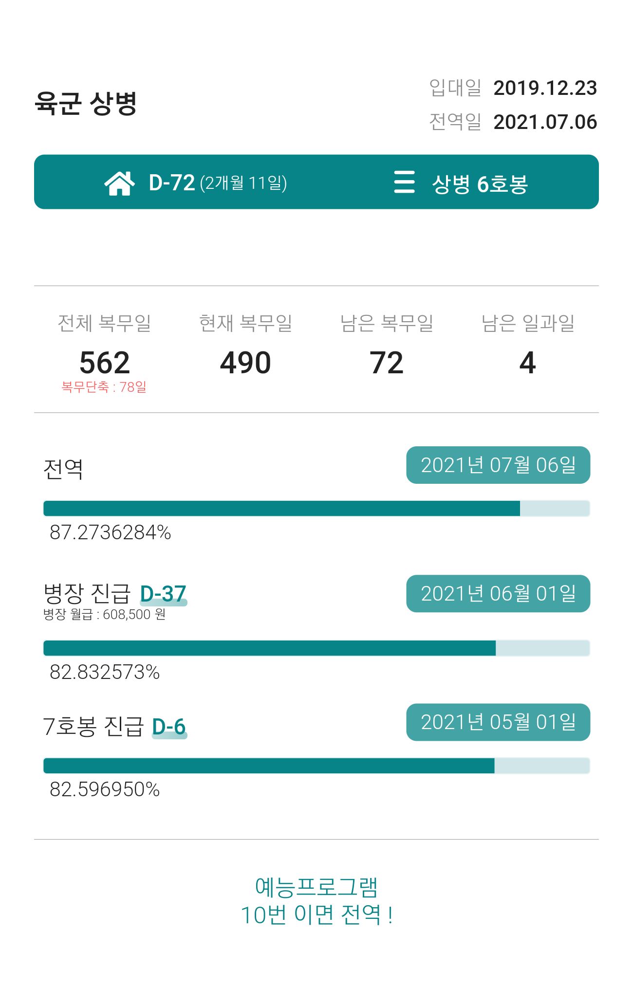This screenshot has width=633, height=988.
Task: Tap the 7호봉 진급 progress bar
Action: point(316,765)
